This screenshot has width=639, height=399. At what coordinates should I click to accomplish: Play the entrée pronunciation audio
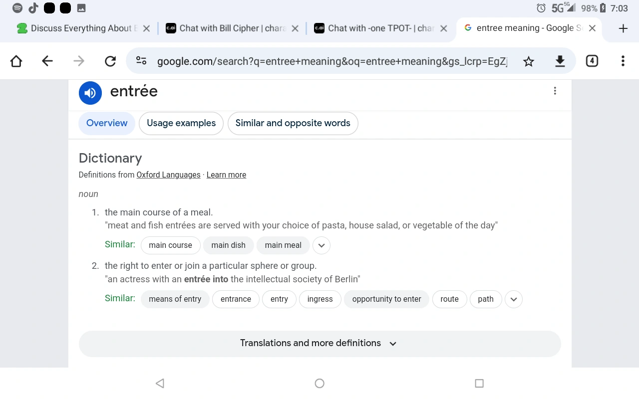click(90, 93)
